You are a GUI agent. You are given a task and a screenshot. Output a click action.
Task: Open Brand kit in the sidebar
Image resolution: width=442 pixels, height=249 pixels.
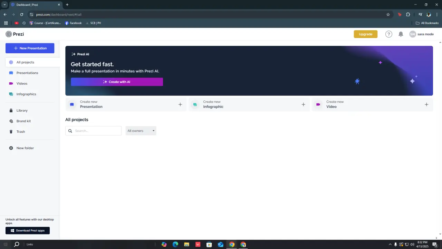[23, 121]
